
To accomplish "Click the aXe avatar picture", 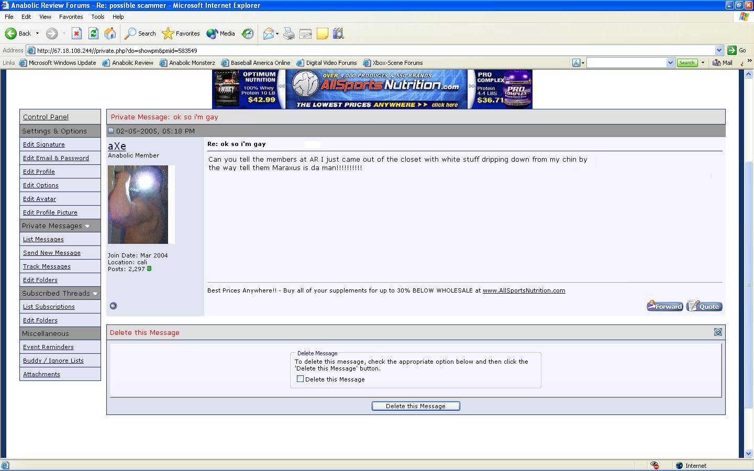I will click(138, 204).
